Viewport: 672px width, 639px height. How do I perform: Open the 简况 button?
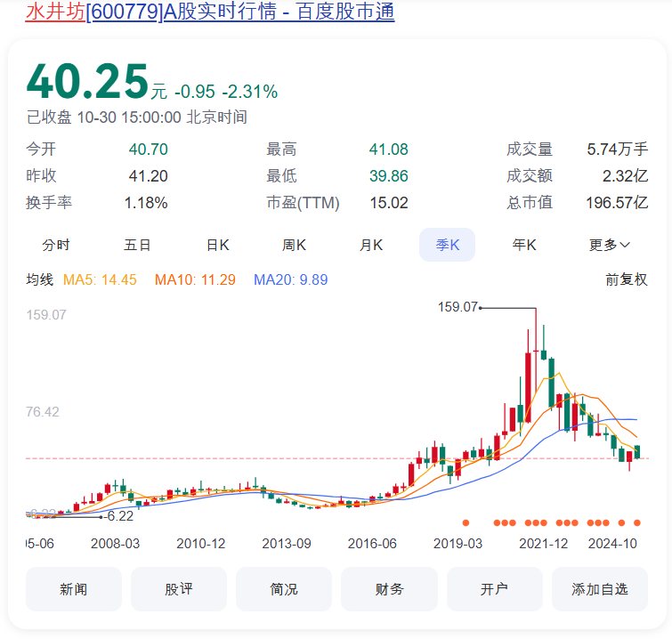(284, 589)
